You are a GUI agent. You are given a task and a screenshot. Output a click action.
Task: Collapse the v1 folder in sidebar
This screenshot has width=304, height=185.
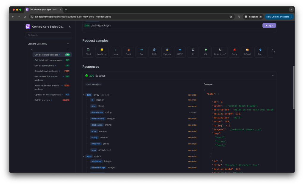68,49
